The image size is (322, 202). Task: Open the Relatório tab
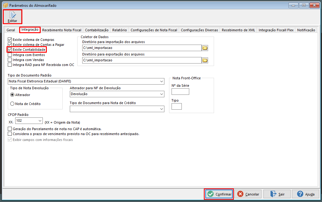pos(119,30)
